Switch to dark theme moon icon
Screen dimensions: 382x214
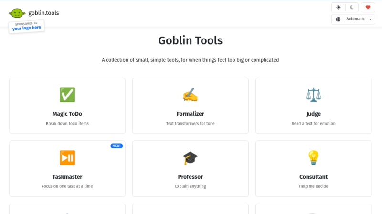(x=352, y=7)
